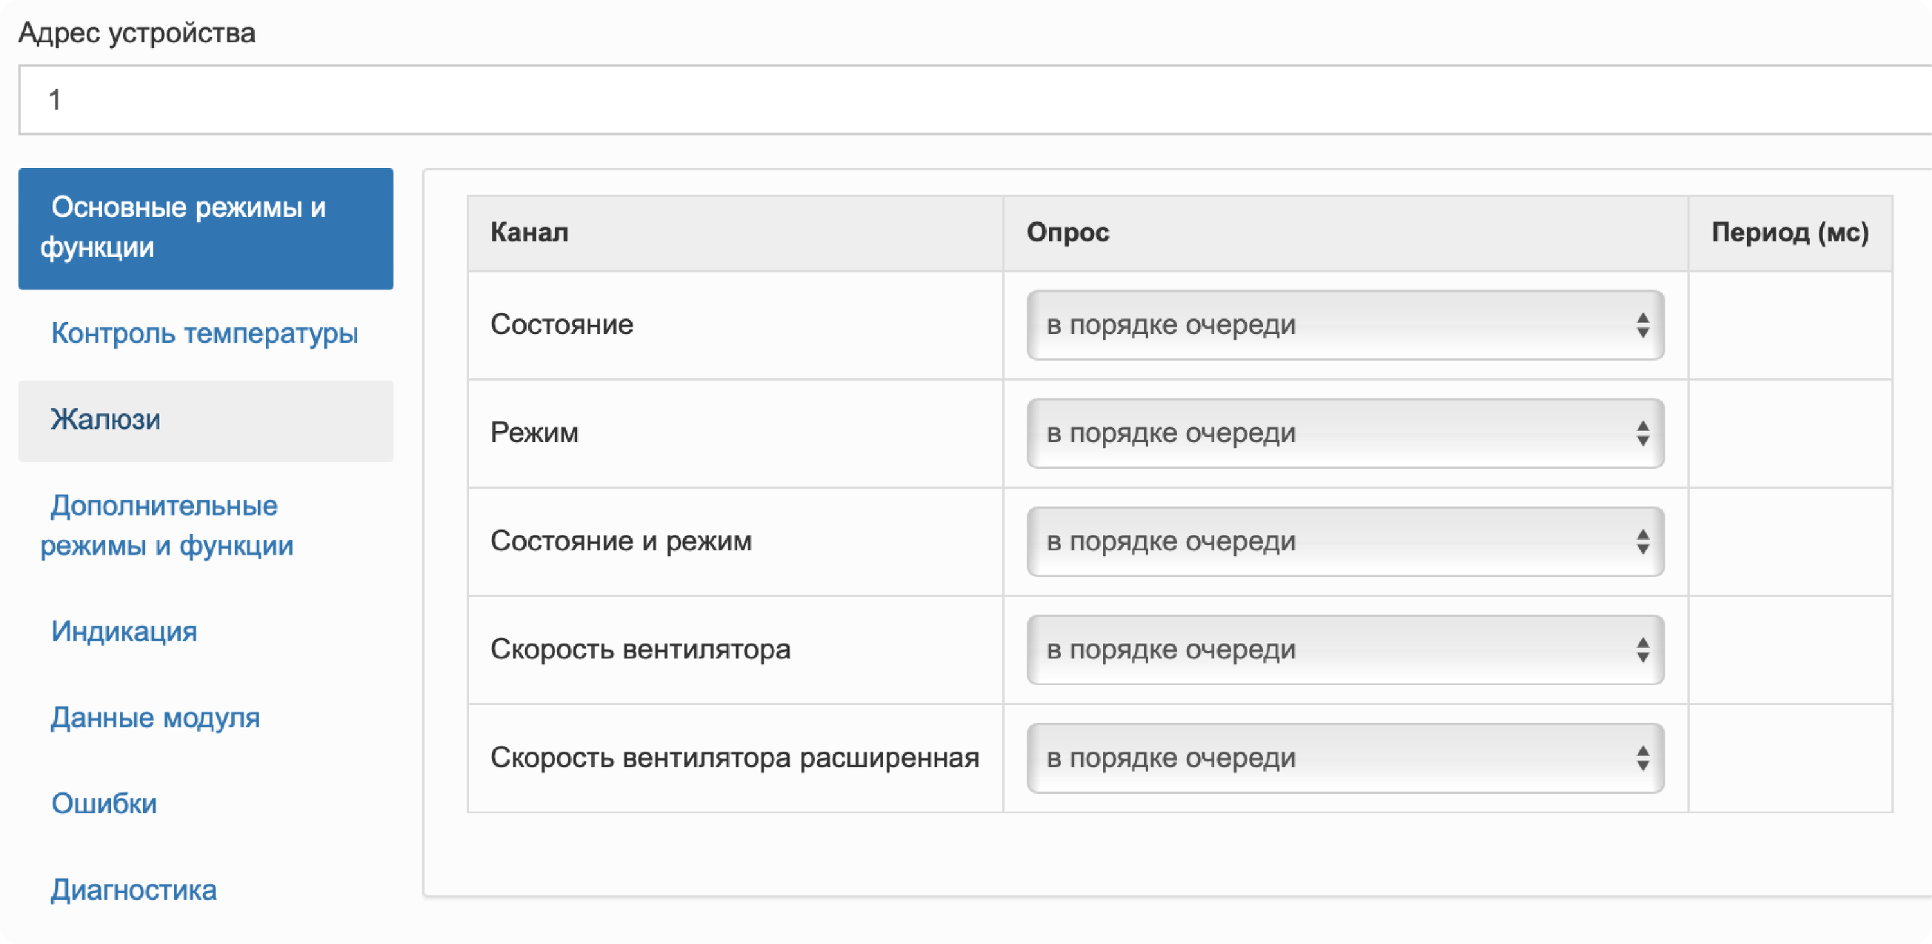Click the device address input field

coord(975,100)
